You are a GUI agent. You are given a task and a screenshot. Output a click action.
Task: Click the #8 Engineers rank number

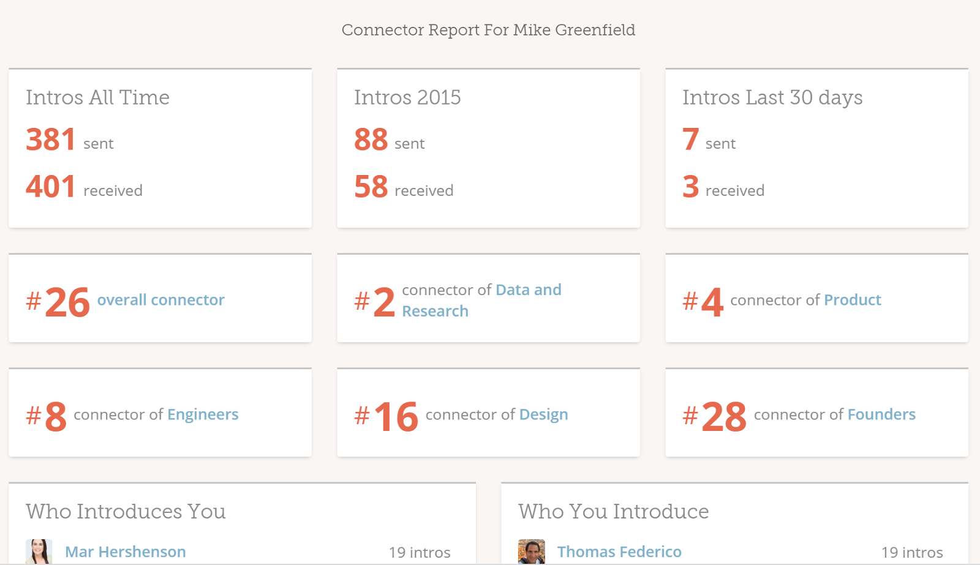click(46, 416)
